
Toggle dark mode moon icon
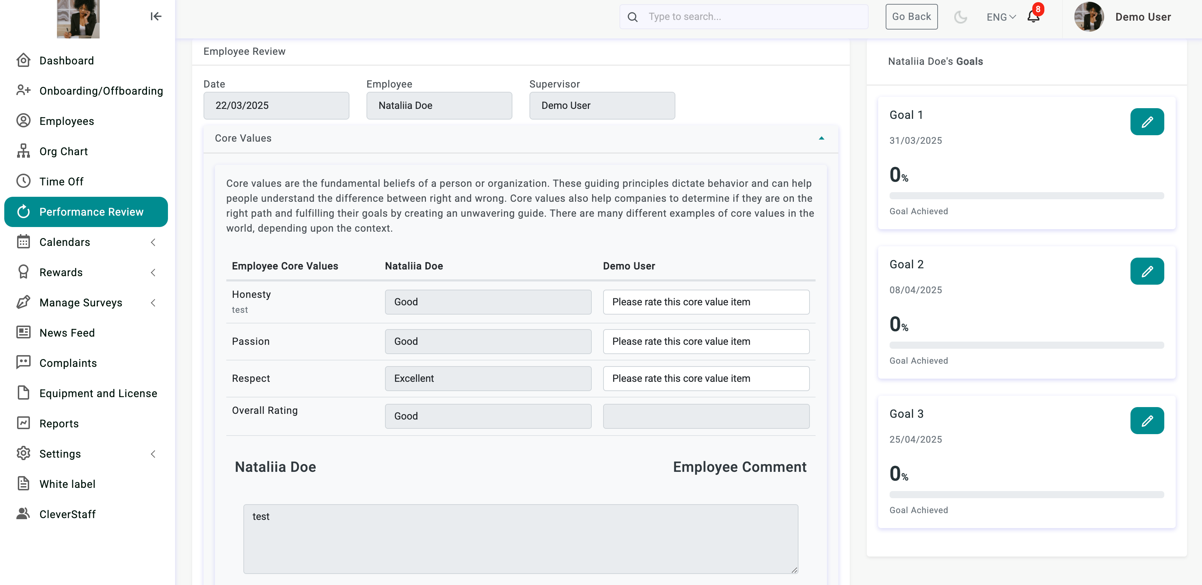[960, 17]
